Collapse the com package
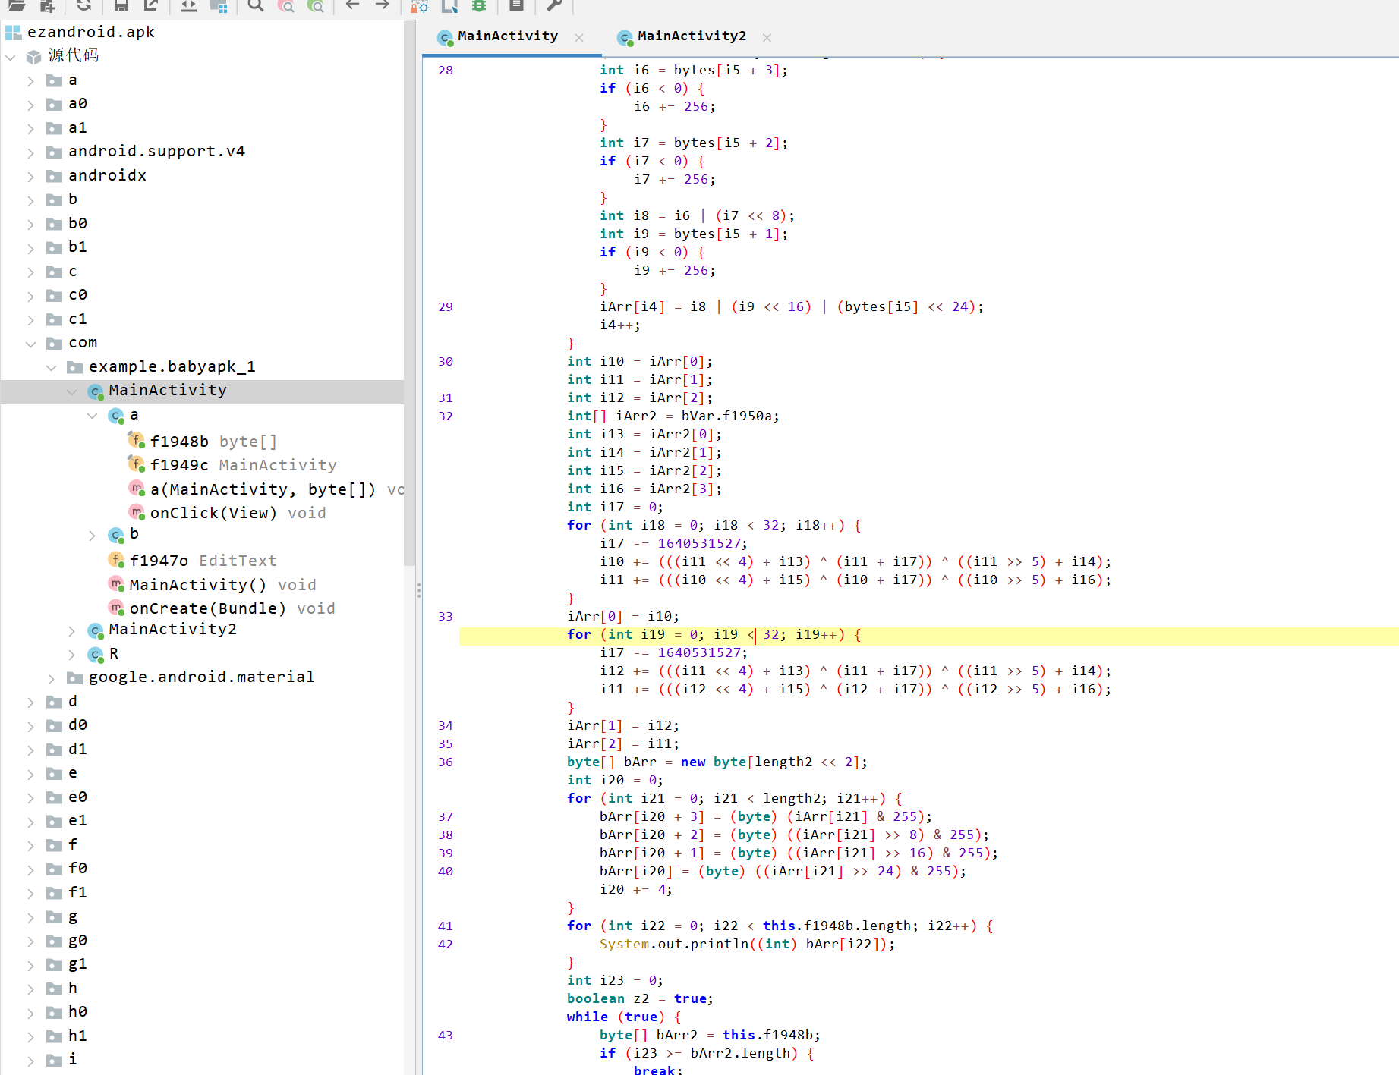The width and height of the screenshot is (1399, 1075). pyautogui.click(x=30, y=344)
